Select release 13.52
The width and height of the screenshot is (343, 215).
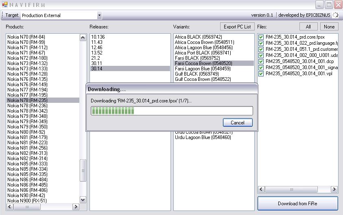coord(130,53)
